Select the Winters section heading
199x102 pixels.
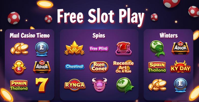click(169, 35)
